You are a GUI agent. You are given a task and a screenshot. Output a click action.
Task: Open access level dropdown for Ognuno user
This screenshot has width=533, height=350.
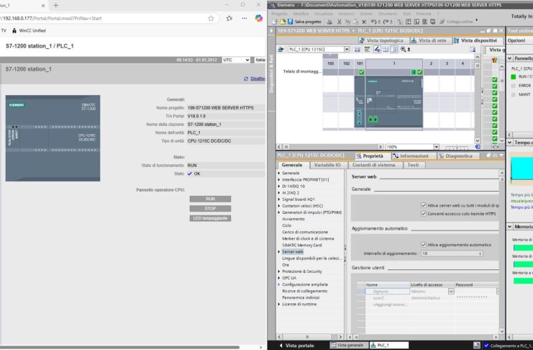coord(451,292)
